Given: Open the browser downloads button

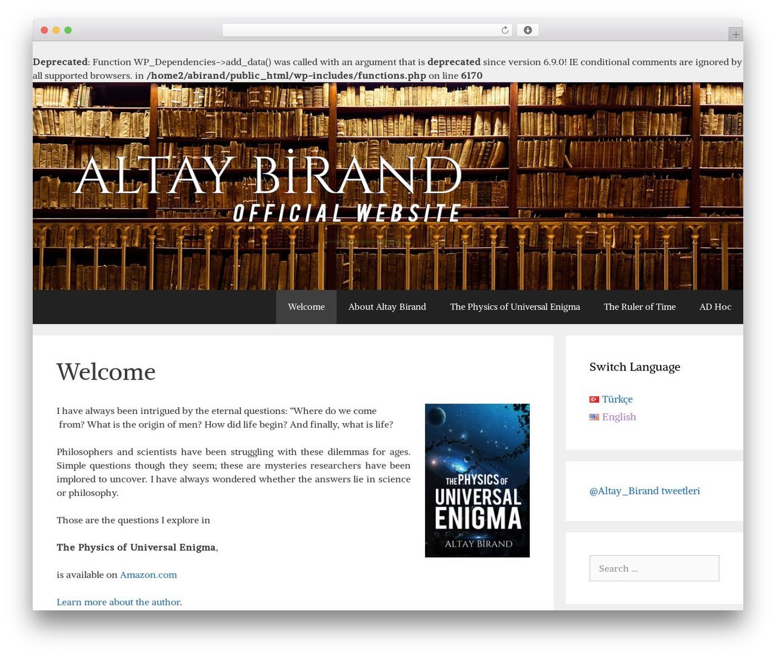Looking at the screenshot, I should tap(527, 30).
